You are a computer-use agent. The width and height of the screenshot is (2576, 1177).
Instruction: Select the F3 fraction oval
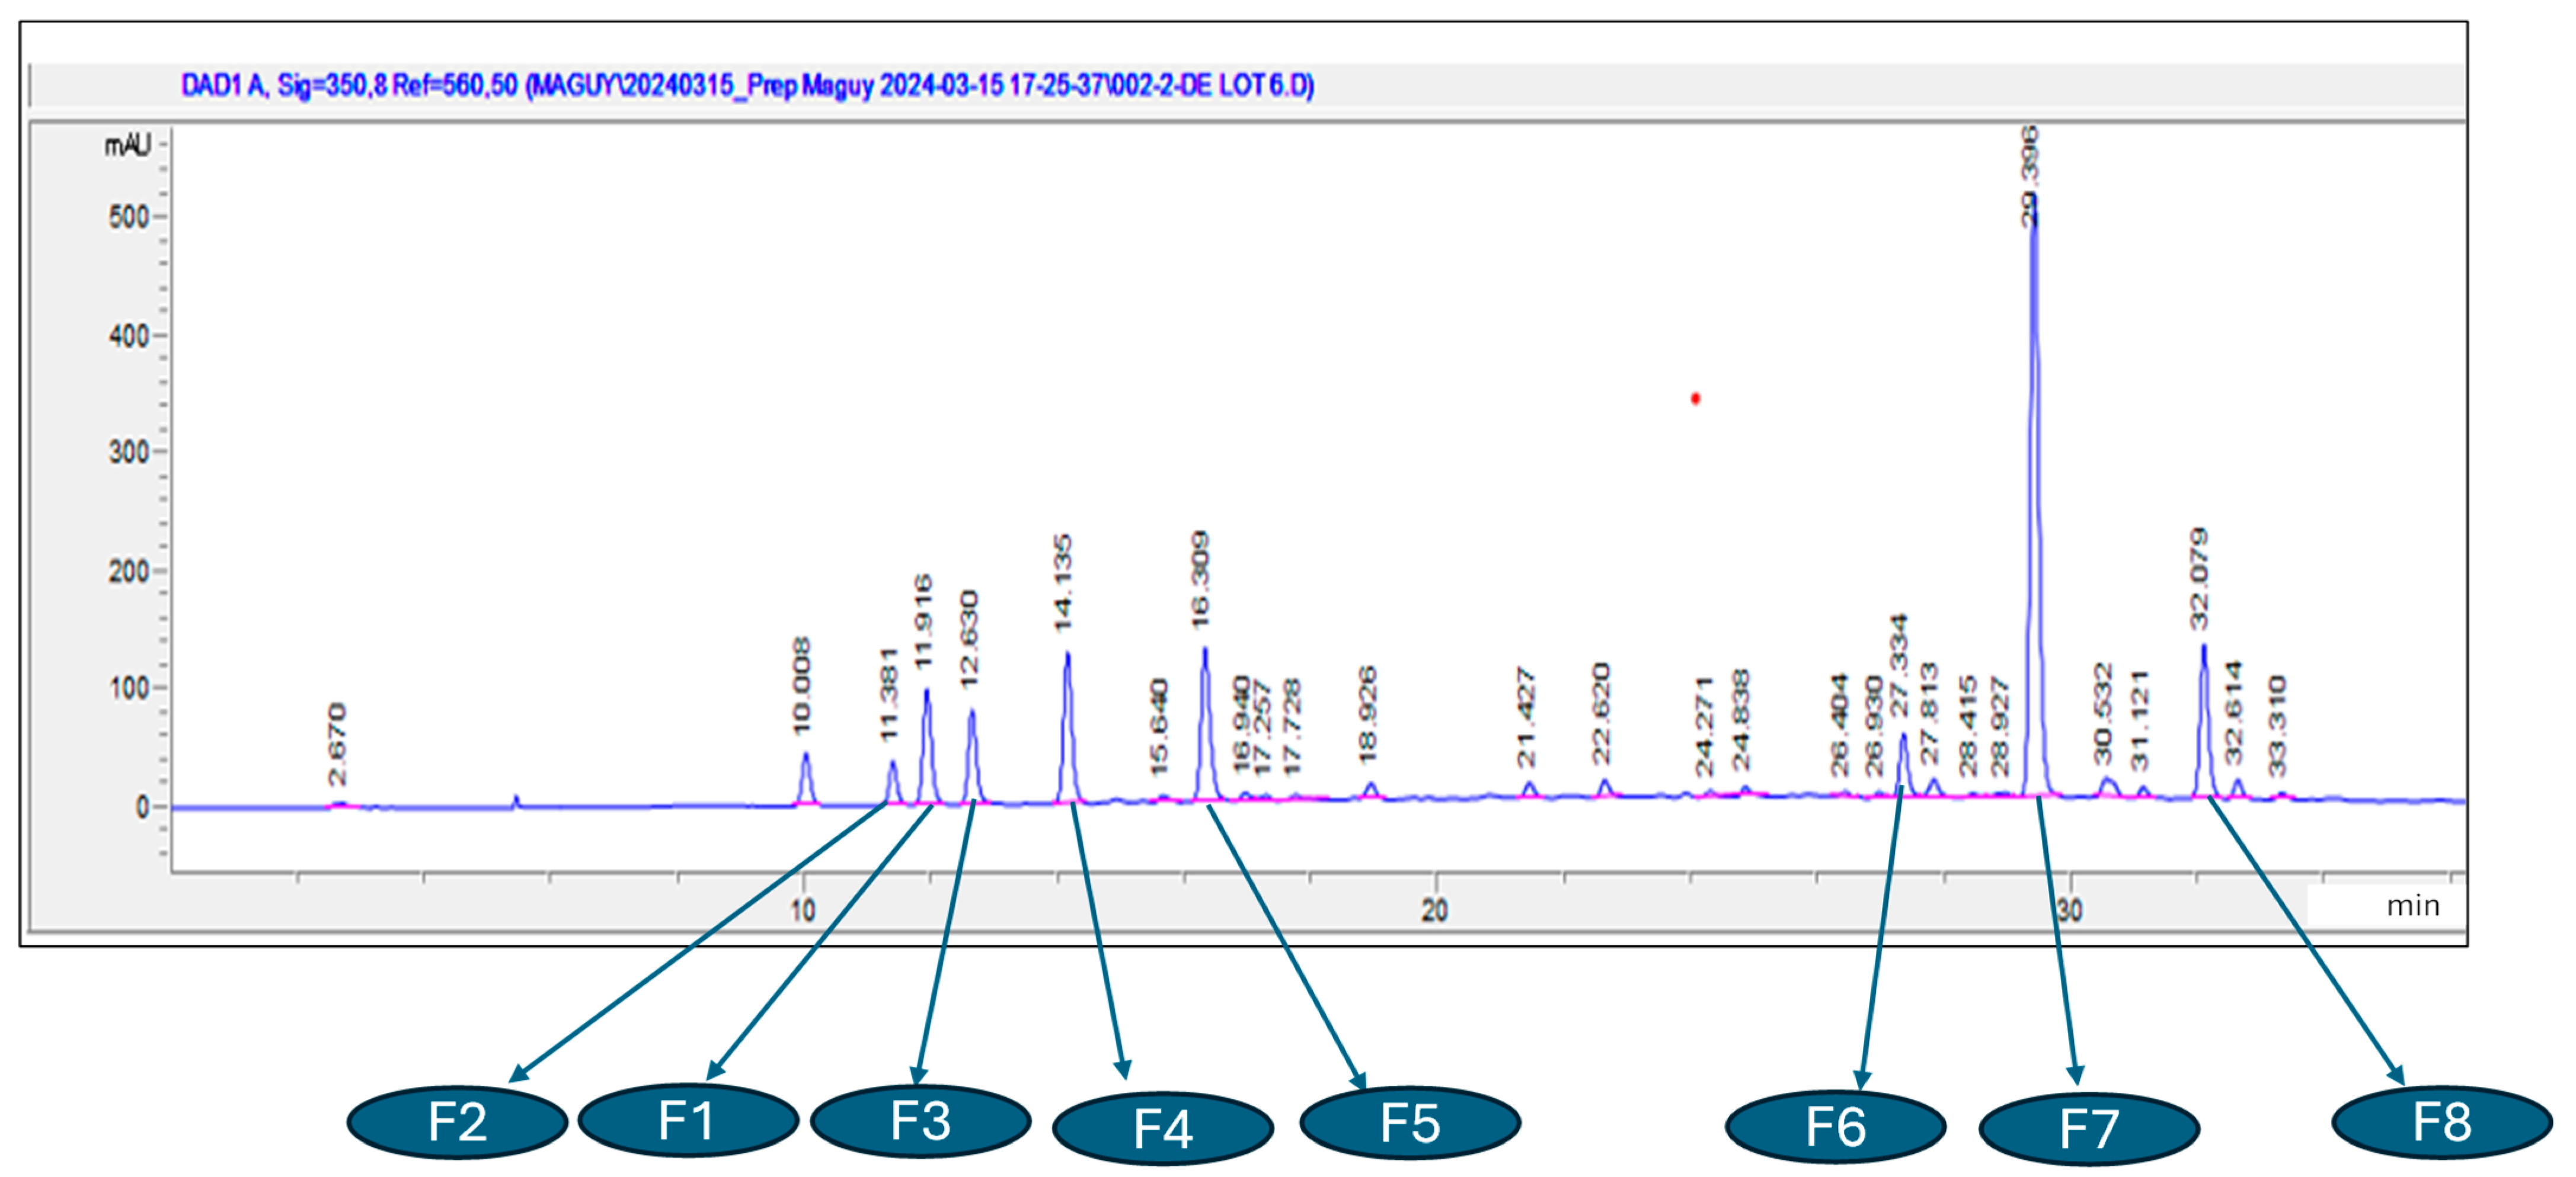[x=920, y=1121]
